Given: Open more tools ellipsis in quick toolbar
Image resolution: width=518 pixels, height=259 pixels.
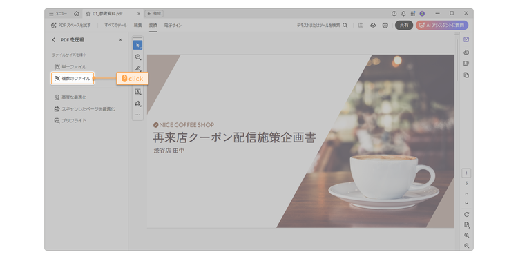Looking at the screenshot, I should 137,115.
